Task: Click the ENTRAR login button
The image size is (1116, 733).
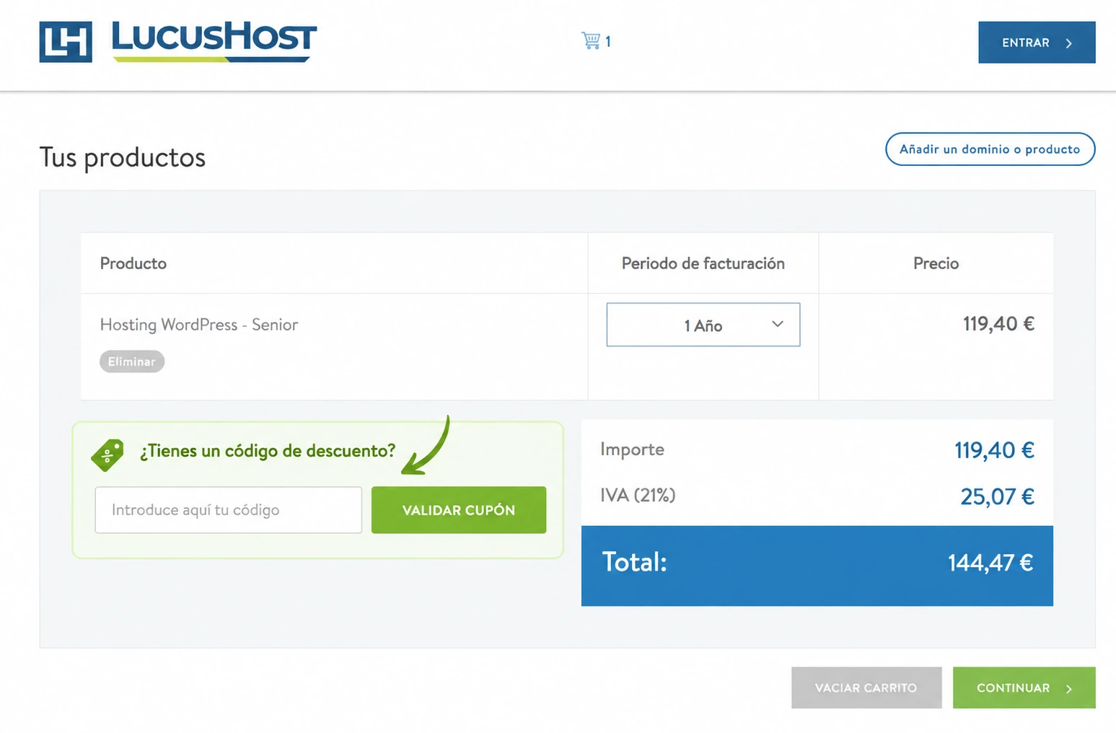Action: coord(1037,43)
